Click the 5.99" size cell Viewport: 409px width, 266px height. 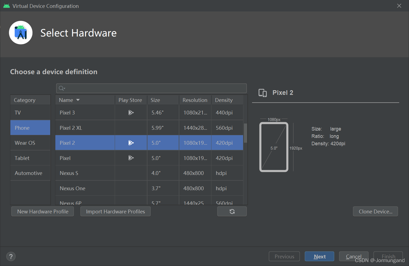tap(163, 128)
